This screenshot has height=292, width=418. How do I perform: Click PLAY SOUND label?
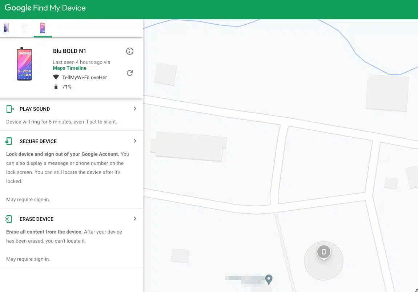[35, 109]
